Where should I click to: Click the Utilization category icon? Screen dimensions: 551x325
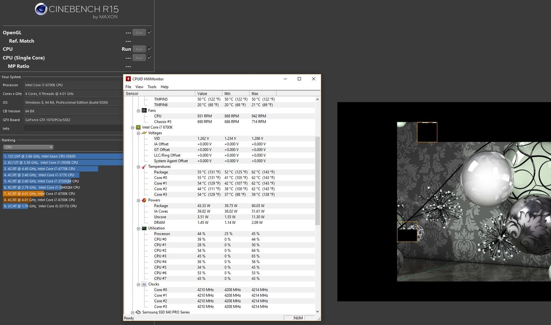click(x=144, y=228)
